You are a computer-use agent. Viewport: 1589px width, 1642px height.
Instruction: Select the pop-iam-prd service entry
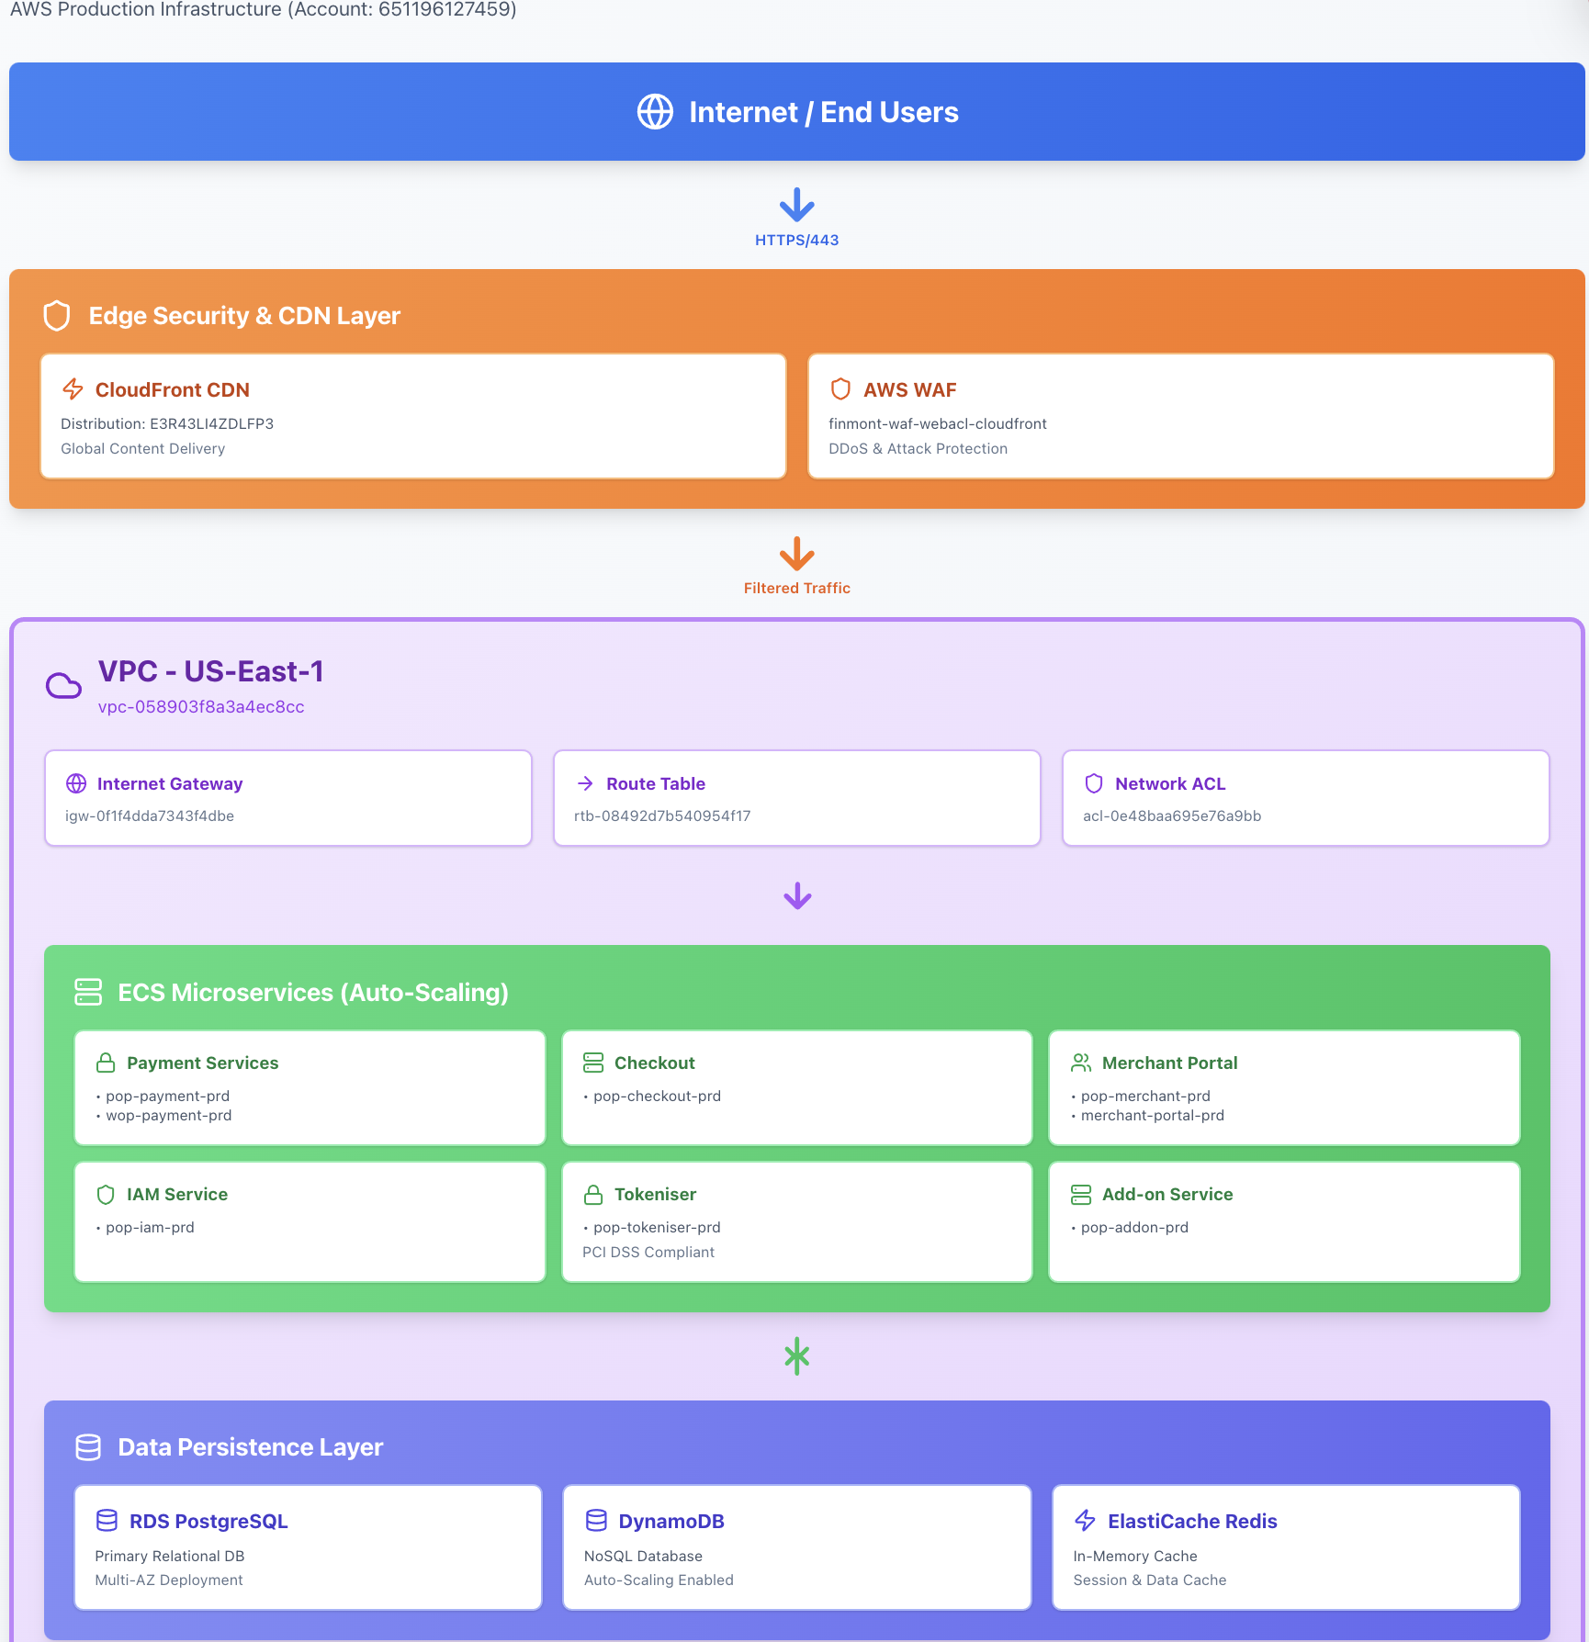pyautogui.click(x=150, y=1227)
